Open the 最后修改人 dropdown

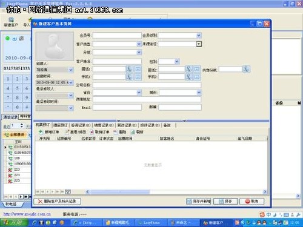point(71,95)
